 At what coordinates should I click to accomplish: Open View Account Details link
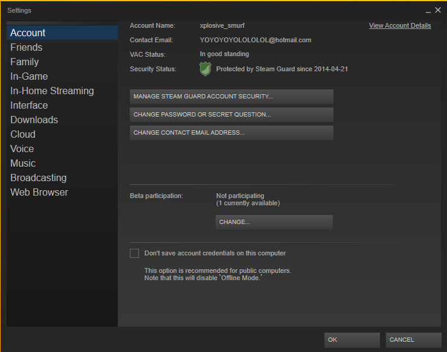pos(400,25)
